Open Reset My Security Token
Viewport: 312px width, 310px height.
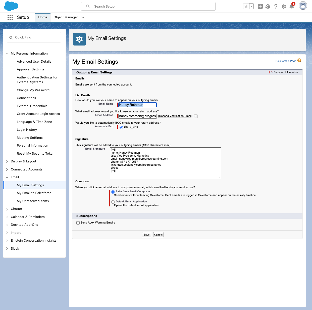tap(35, 153)
